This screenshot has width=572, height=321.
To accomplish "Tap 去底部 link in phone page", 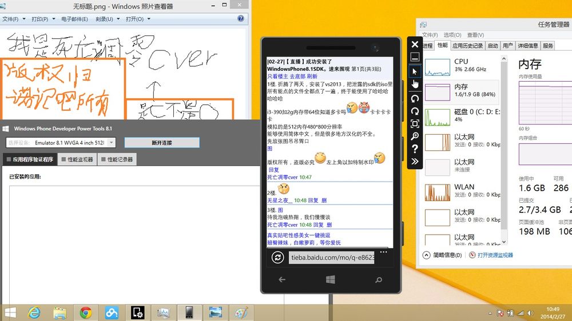I will (x=297, y=76).
